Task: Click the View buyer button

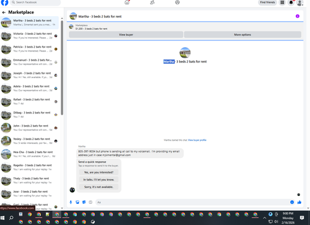Action: 126,35
